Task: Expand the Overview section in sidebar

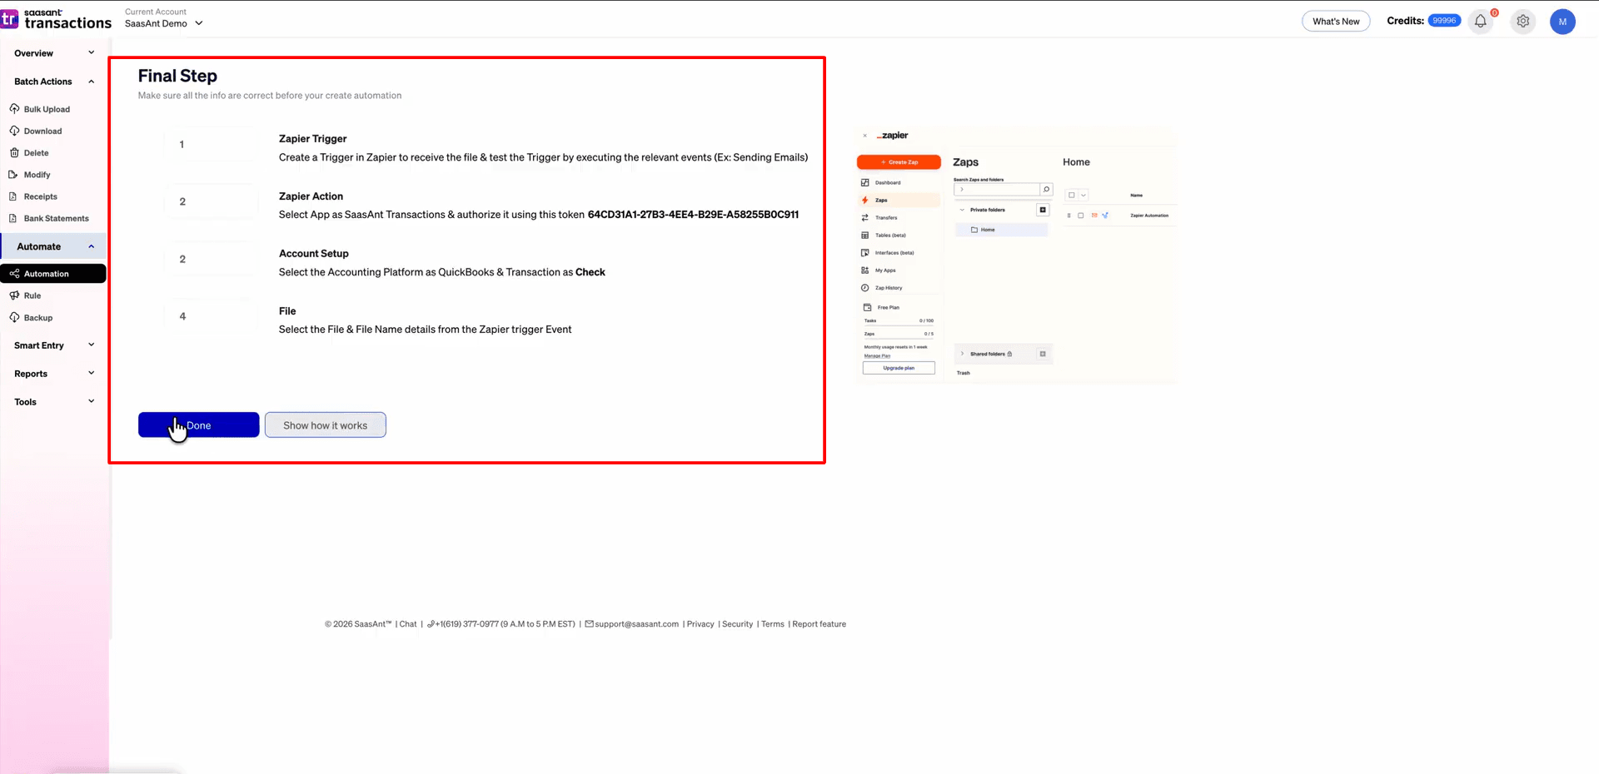Action: point(54,53)
